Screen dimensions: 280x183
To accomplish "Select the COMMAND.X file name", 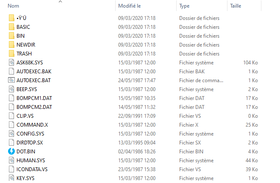I will point(32,125).
